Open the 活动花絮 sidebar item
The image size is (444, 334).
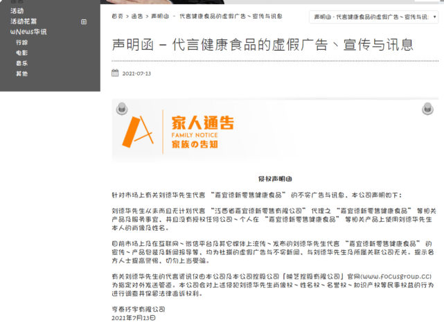coord(24,21)
